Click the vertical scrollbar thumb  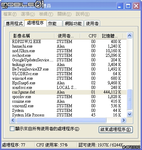coord(129,99)
